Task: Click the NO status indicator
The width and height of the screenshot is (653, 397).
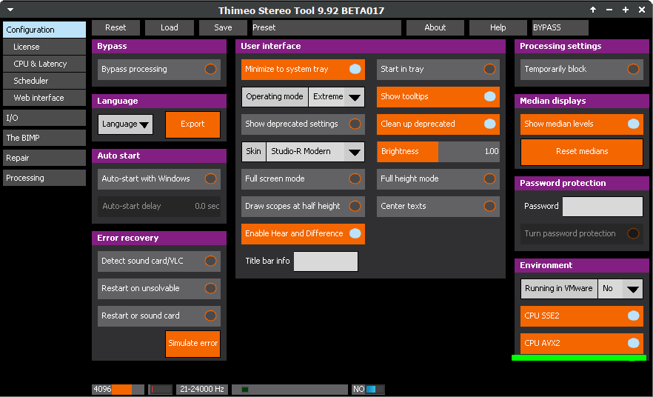Action: coord(368,390)
